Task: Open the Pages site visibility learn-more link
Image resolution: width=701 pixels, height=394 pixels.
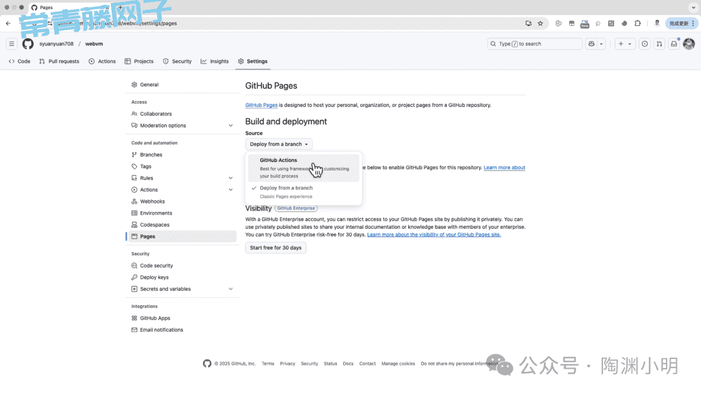Action: pyautogui.click(x=434, y=235)
